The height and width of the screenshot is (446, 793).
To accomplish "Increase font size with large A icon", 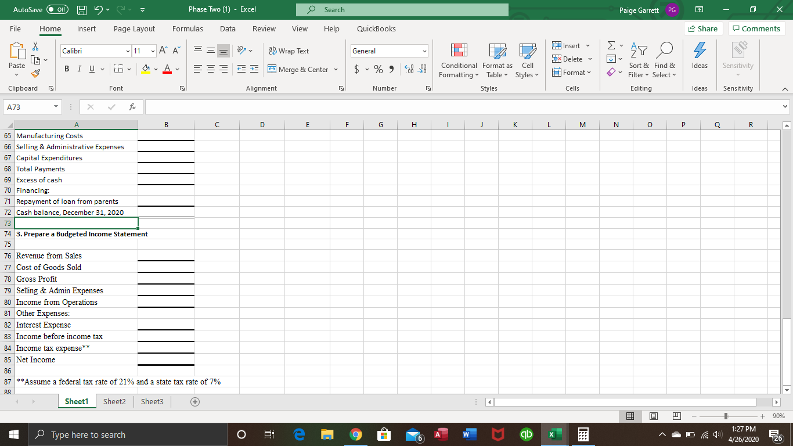I will coord(164,51).
